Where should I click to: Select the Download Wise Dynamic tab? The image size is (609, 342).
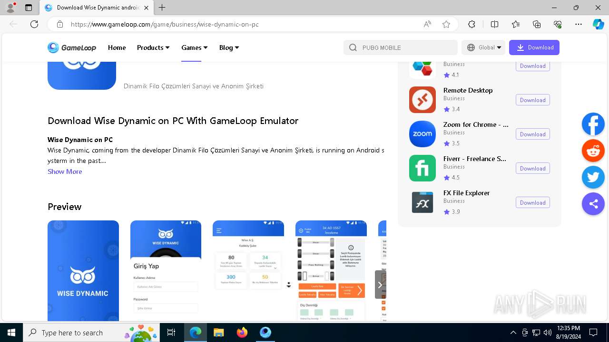pyautogui.click(x=97, y=8)
